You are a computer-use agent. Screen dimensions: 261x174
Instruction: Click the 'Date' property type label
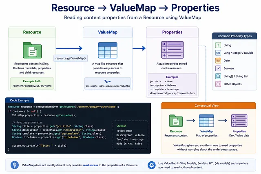227,61
